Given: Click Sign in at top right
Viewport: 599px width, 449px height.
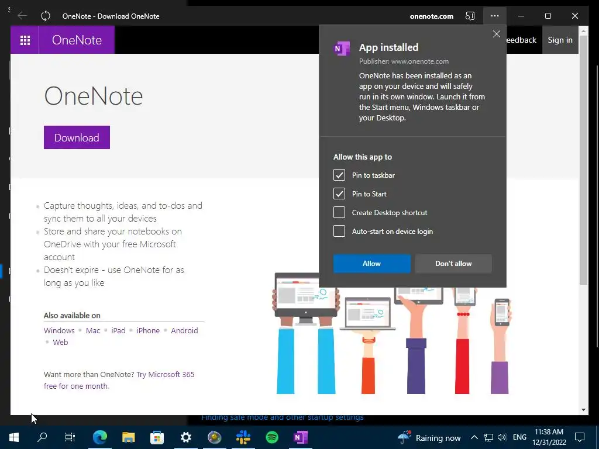Looking at the screenshot, I should point(560,40).
